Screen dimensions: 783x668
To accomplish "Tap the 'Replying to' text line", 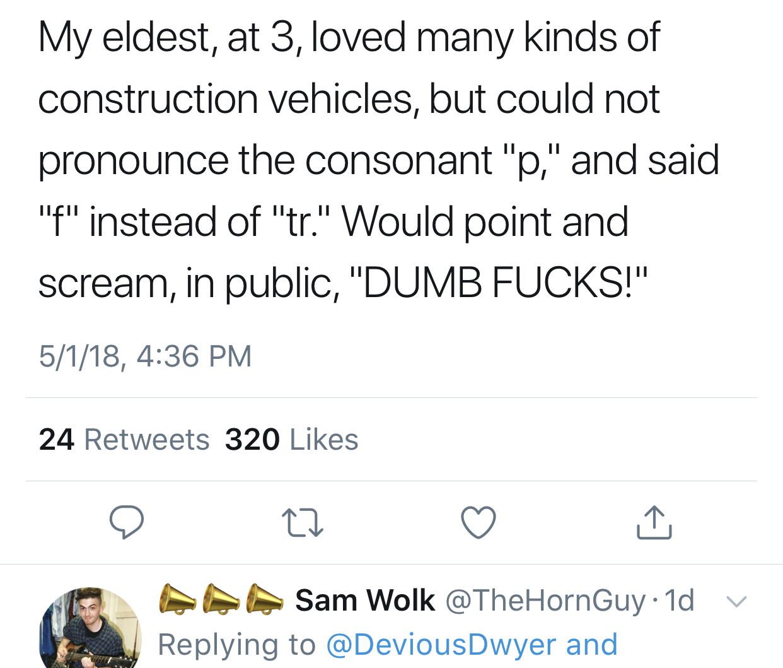I will (x=388, y=645).
